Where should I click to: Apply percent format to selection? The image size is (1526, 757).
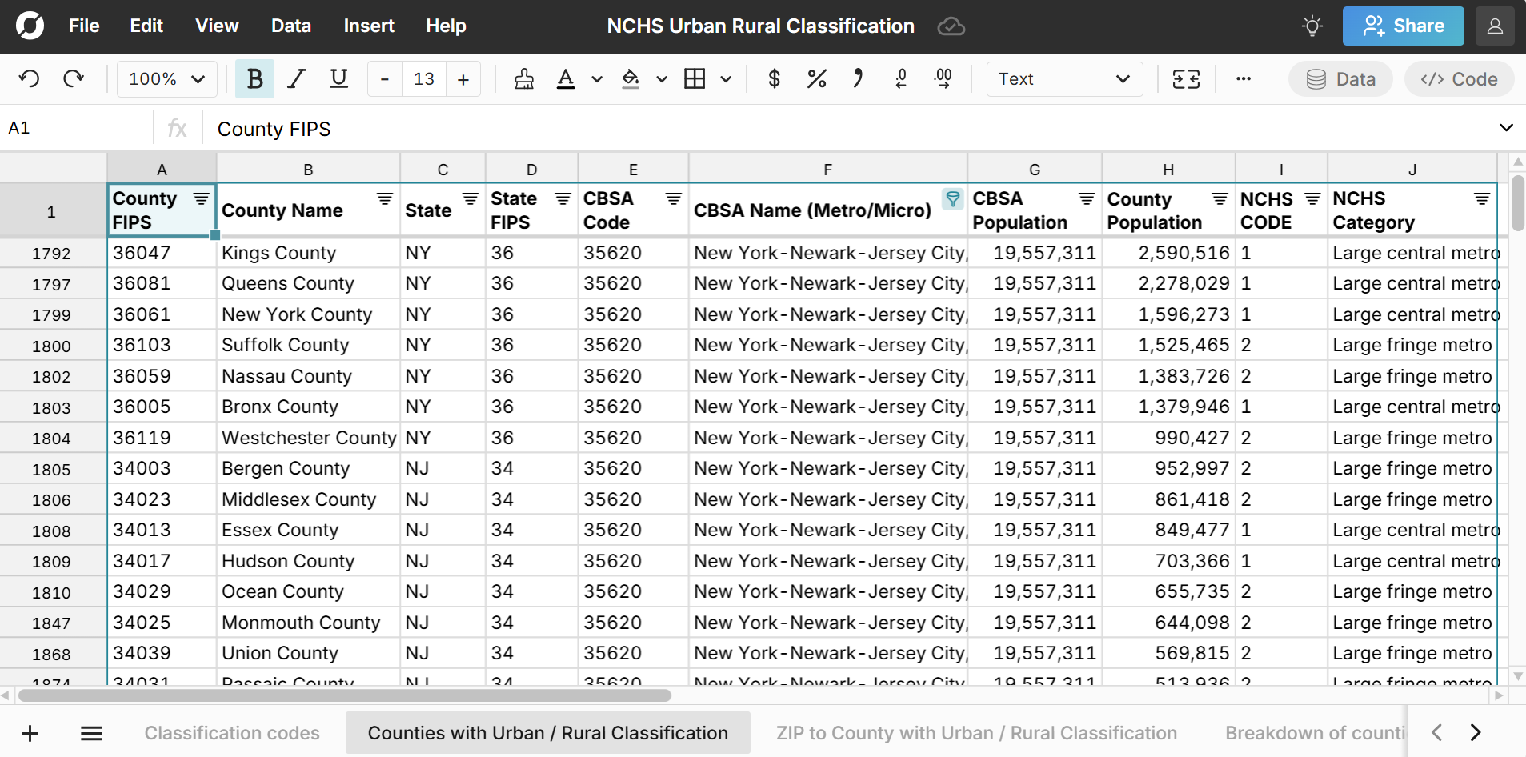(x=815, y=78)
